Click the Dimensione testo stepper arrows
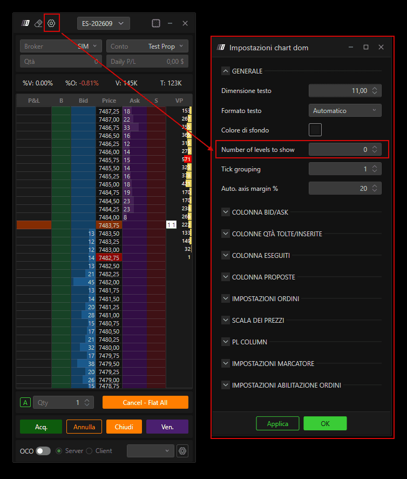The image size is (407, 479). point(375,91)
